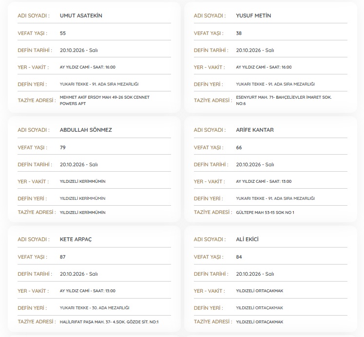Click DEFİN YERİ value YILDIZELİ ORTAÇAKMAK
Viewport: 364px width, 337px height.
[260, 308]
